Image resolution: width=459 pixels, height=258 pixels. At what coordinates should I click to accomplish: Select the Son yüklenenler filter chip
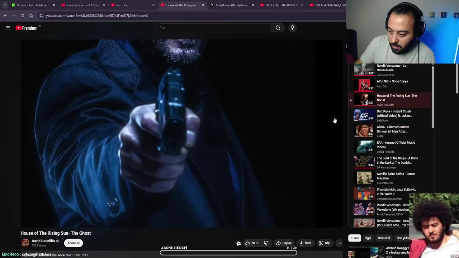[402, 238]
